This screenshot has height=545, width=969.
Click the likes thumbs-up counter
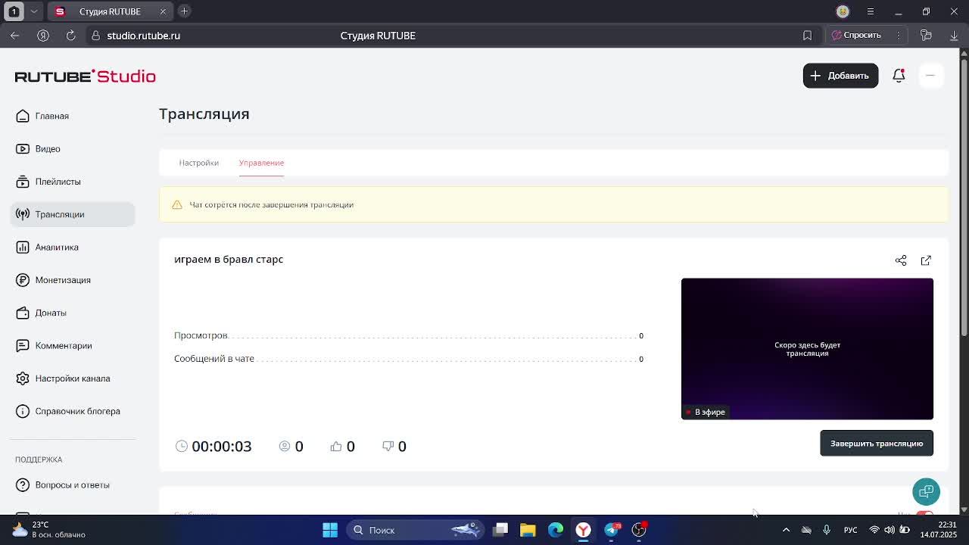tap(342, 447)
